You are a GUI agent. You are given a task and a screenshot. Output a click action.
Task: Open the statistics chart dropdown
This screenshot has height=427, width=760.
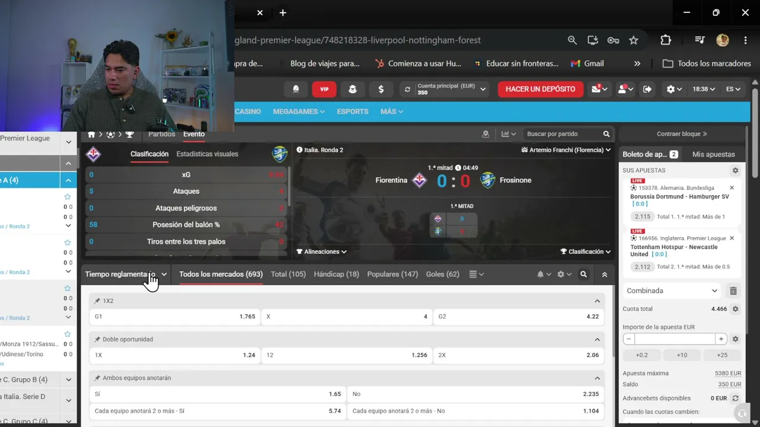(509, 134)
